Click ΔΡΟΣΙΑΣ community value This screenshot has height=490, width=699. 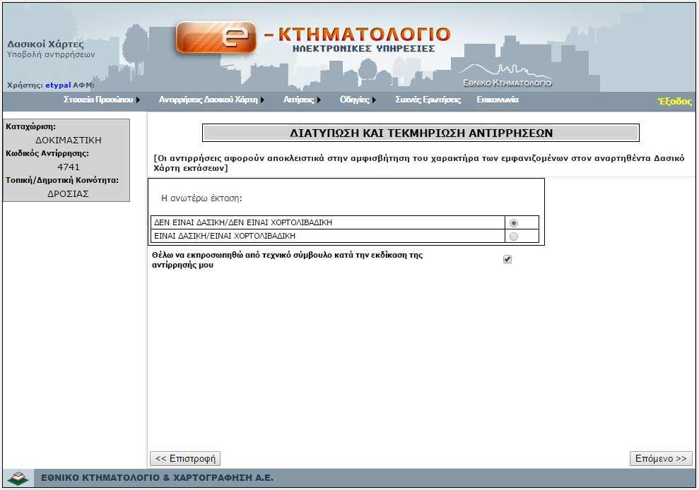coord(68,193)
